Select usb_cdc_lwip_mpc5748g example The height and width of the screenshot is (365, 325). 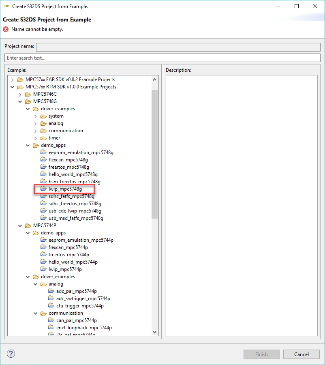pos(75,211)
